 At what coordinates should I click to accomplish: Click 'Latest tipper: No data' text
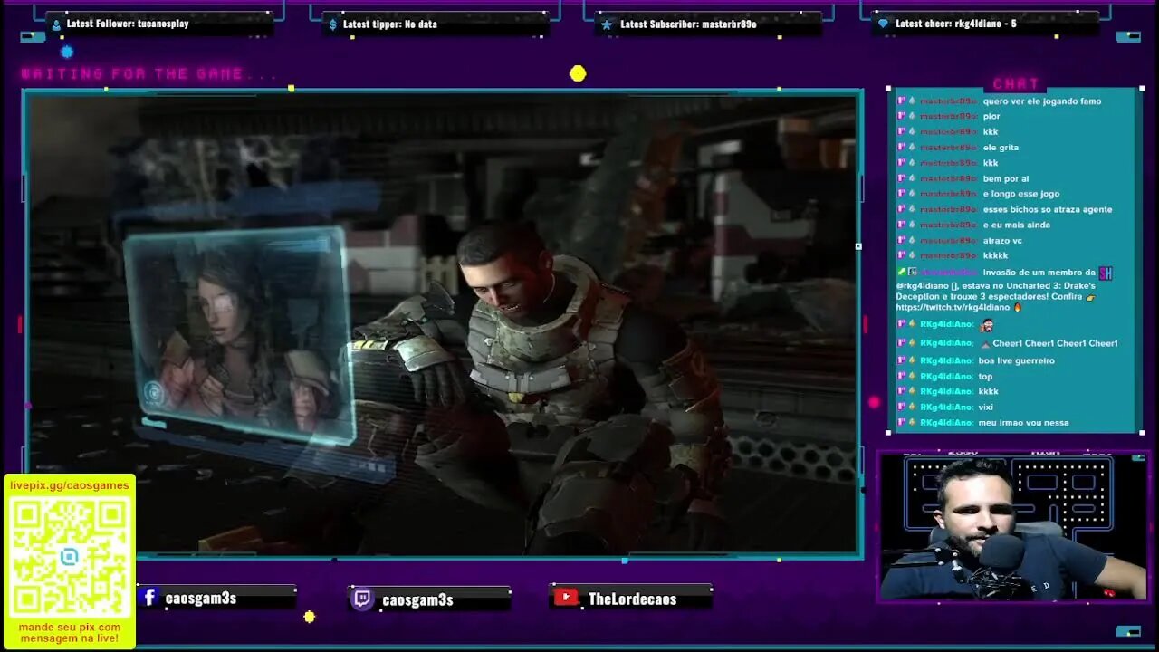click(390, 24)
